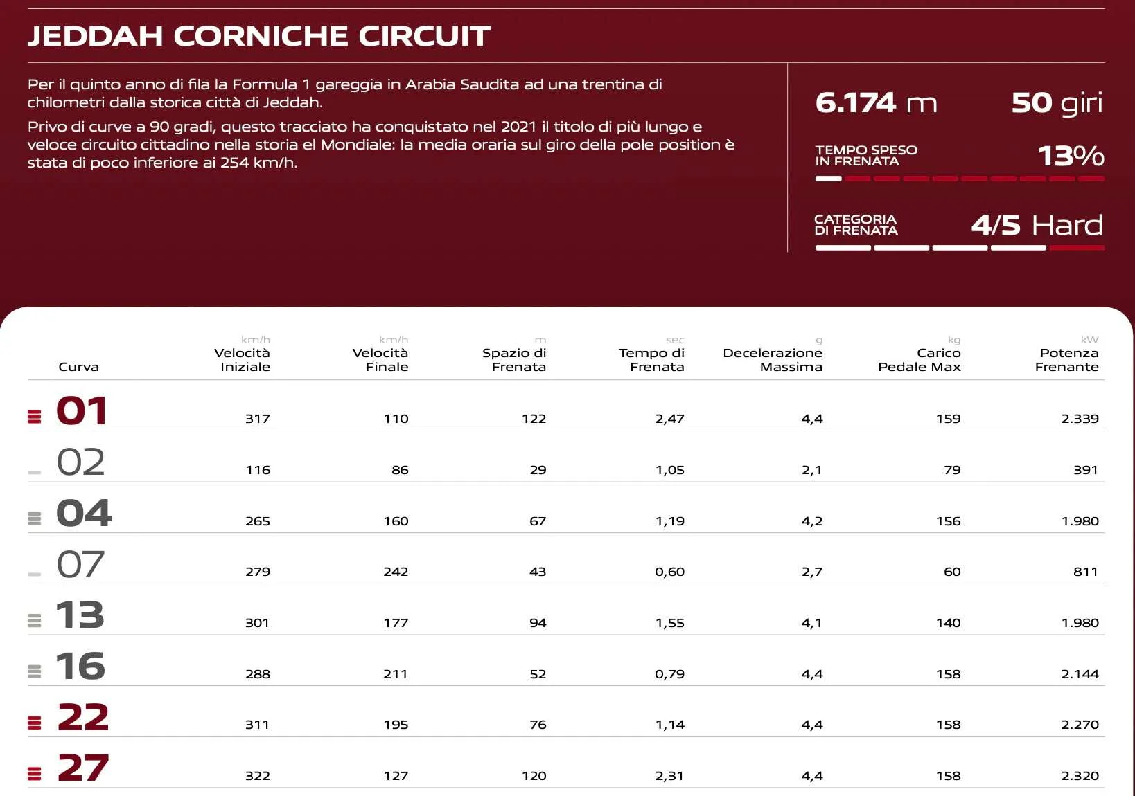Select the Potenza Frenante column header
Image resolution: width=1135 pixels, height=796 pixels.
pos(1067,359)
